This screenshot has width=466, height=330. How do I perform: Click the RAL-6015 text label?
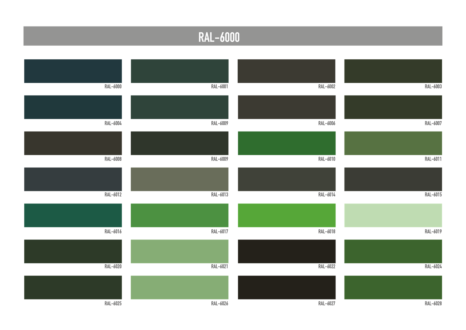coord(433,195)
